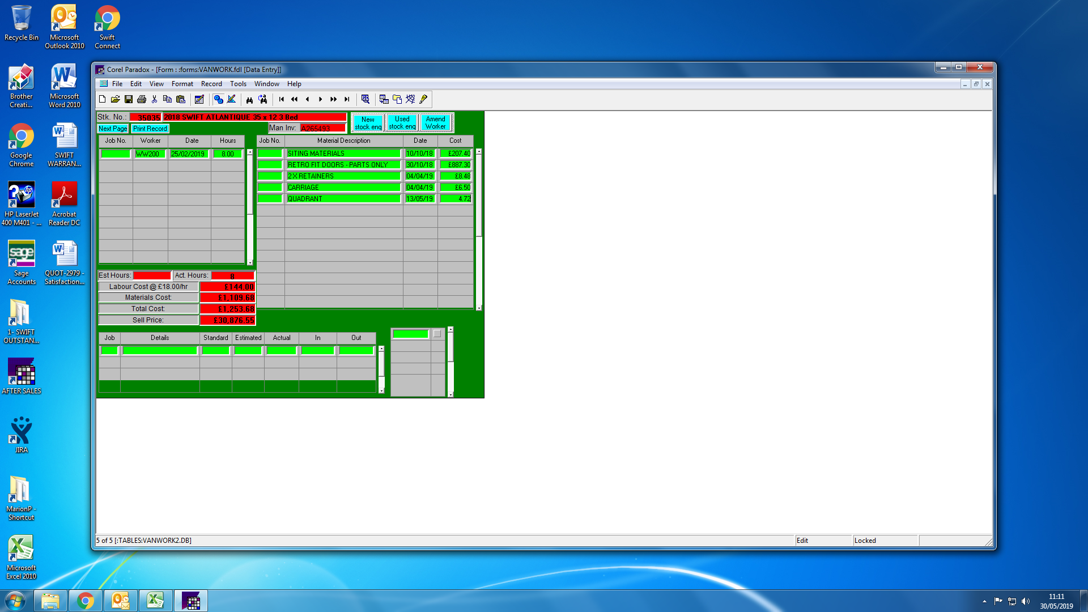Toggle the View Data gears icon

(x=218, y=99)
